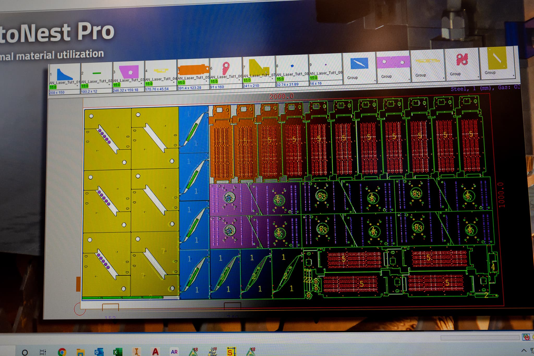This screenshot has height=356, width=534.
Task: Open AutoCAD red A icon
Action: point(155,352)
